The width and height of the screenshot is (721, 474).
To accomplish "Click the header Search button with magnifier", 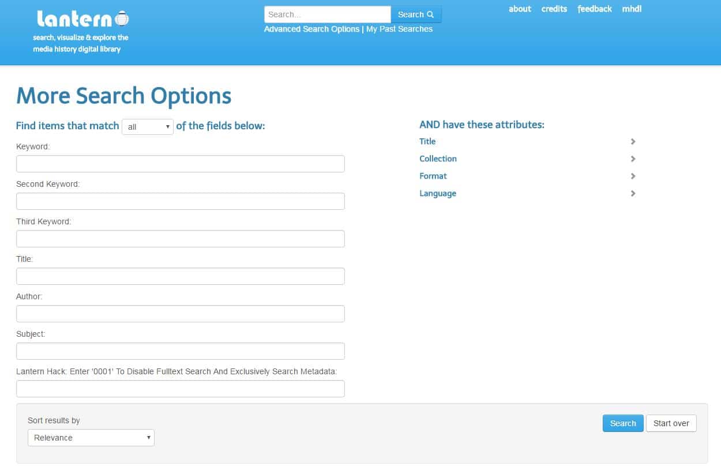I will coord(416,14).
